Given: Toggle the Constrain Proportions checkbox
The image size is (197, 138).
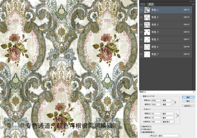Looking at the screenshot, I should pyautogui.click(x=141, y=129).
